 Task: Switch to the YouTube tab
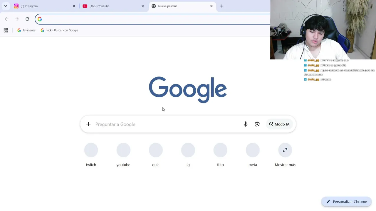[113, 6]
